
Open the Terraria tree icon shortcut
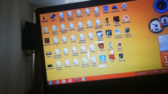tap(107, 22)
